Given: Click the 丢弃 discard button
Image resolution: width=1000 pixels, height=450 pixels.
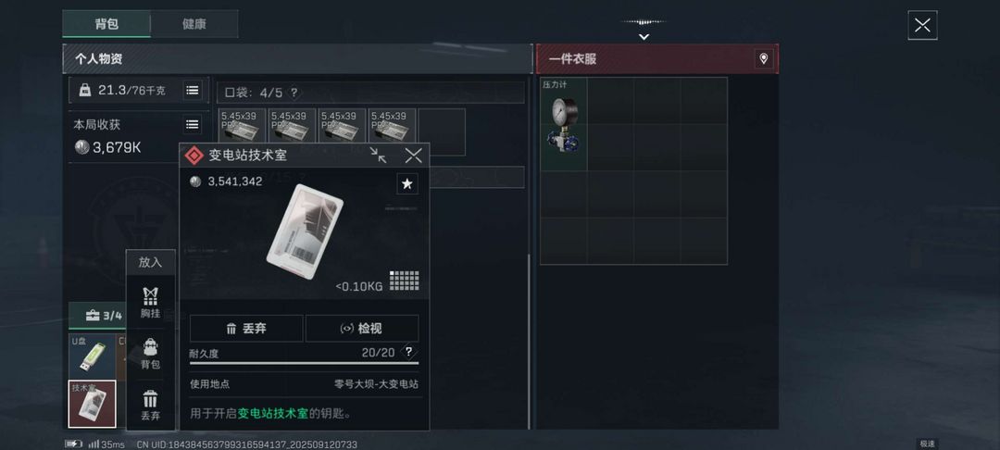Looking at the screenshot, I should click(246, 329).
